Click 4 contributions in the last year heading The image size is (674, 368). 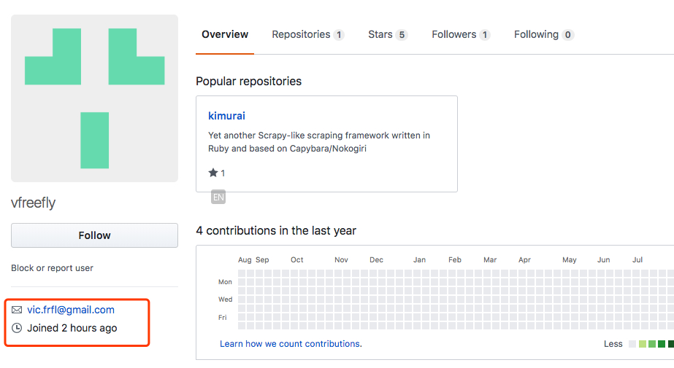coord(276,231)
